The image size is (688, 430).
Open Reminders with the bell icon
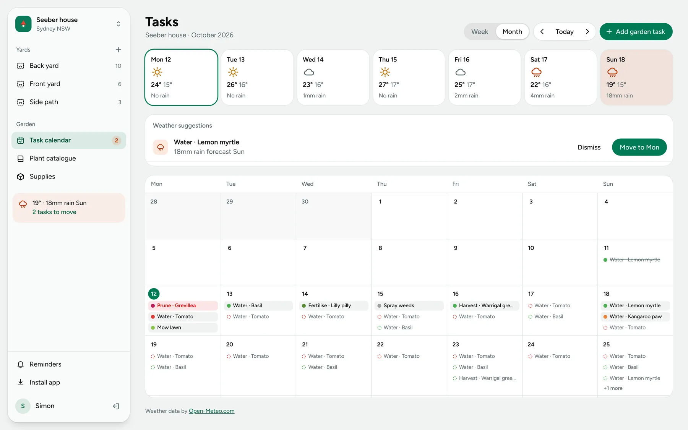point(21,364)
